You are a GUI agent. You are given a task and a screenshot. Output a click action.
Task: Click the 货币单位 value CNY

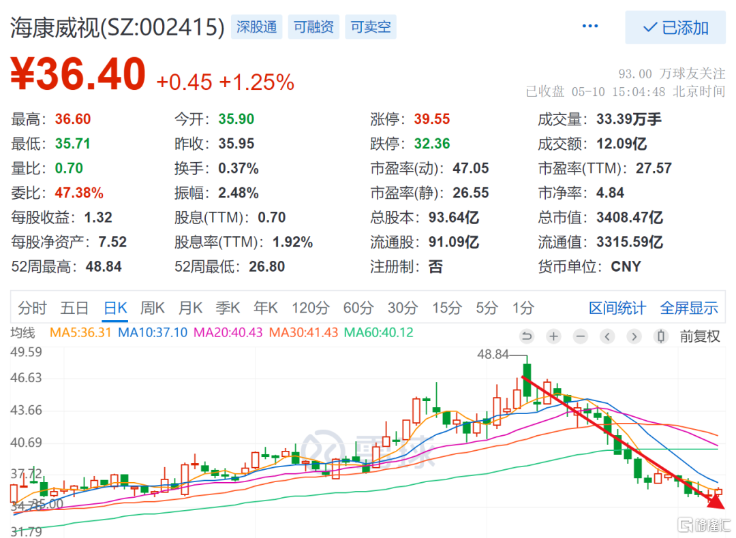point(626,267)
